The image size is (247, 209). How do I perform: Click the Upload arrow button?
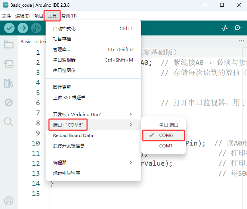point(23,28)
